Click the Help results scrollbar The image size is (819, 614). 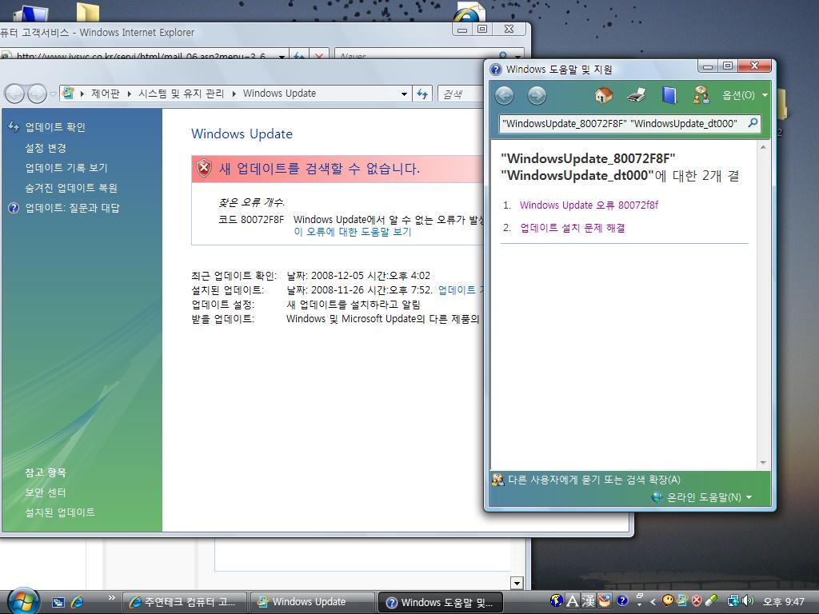[762, 305]
